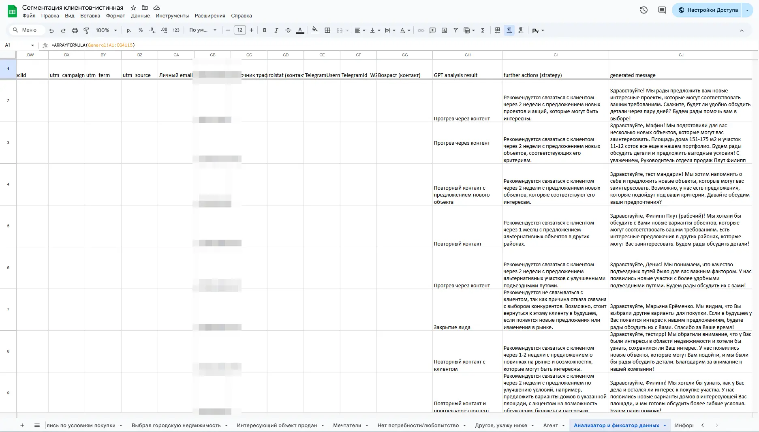Viewport: 759px width, 432px height.
Task: Toggle strikethrough formatting
Action: pyautogui.click(x=288, y=30)
